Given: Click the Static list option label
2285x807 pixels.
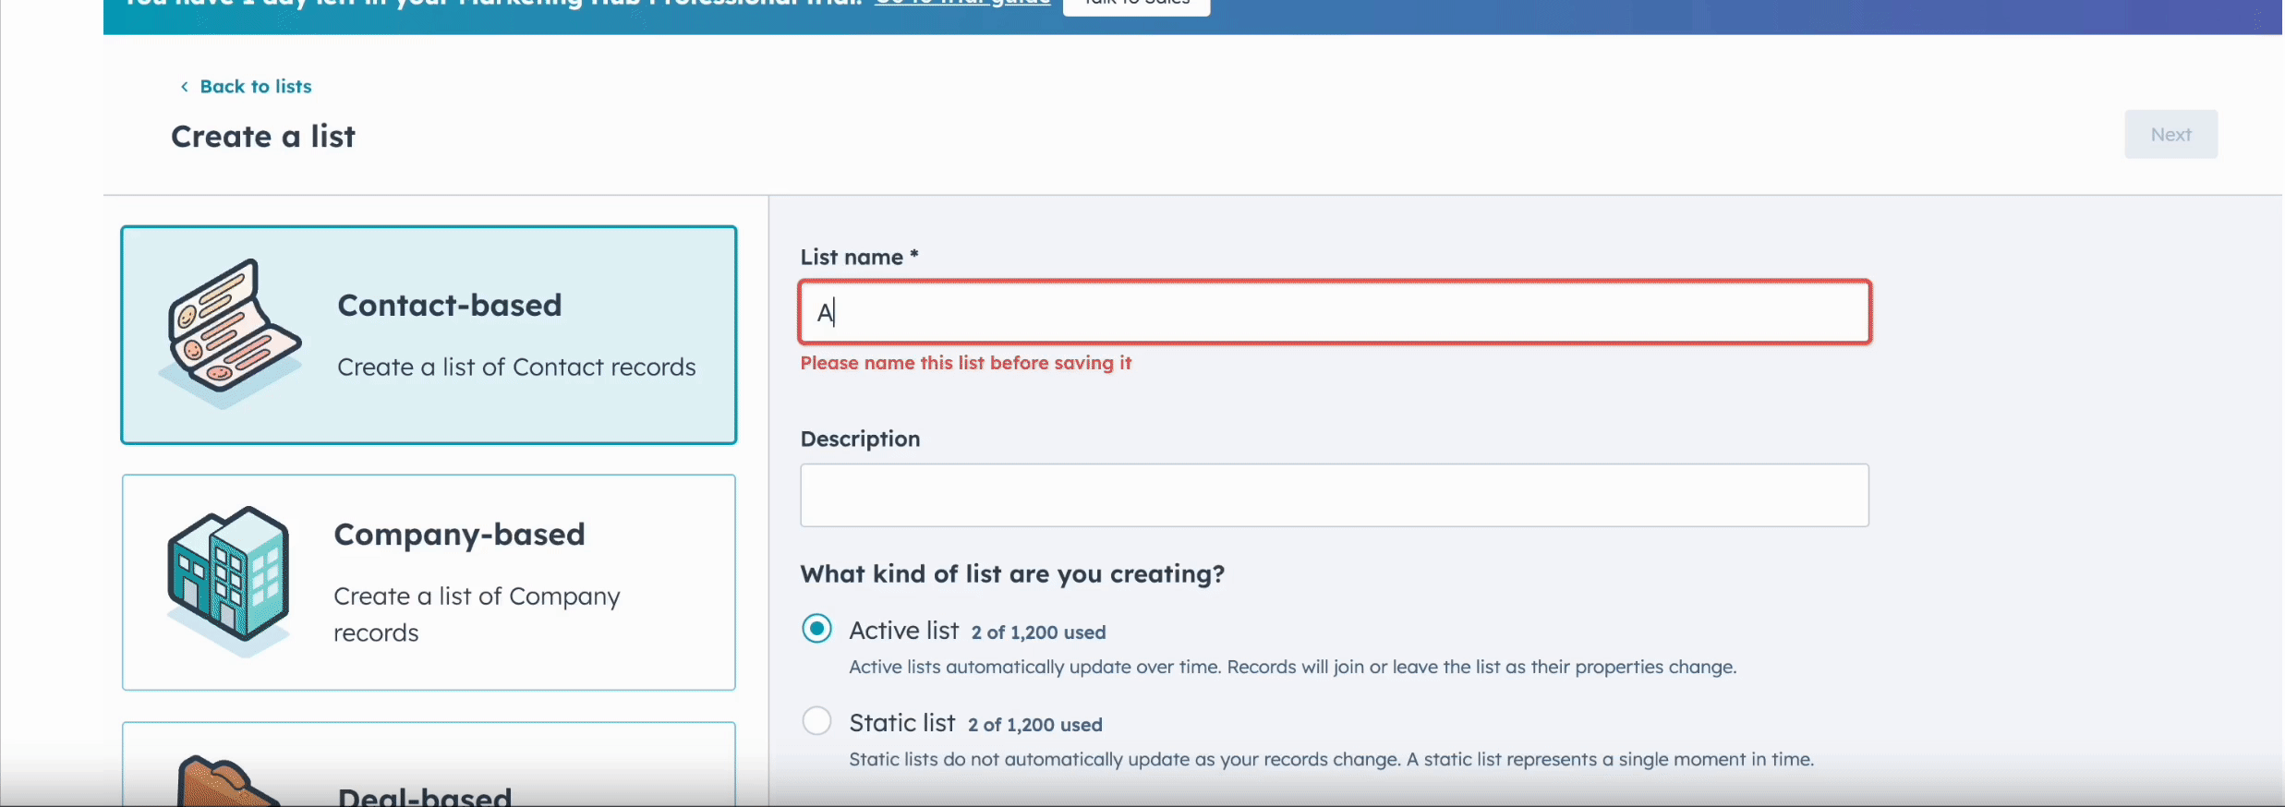Looking at the screenshot, I should click(901, 723).
